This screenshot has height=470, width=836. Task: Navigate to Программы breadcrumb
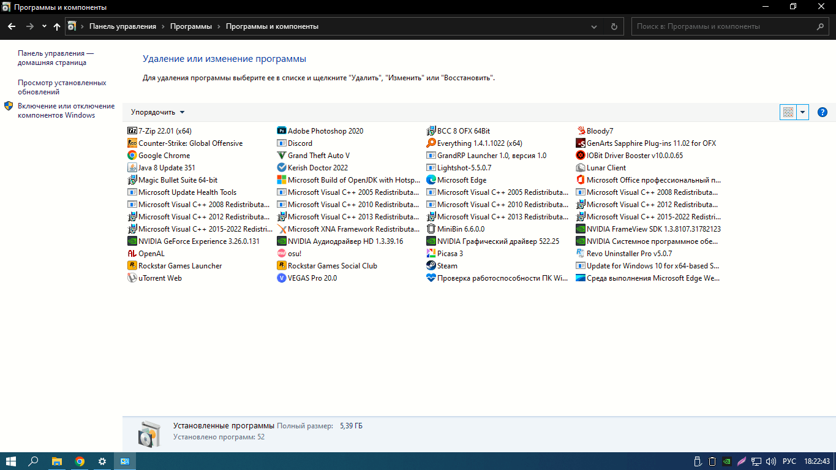pos(191,26)
